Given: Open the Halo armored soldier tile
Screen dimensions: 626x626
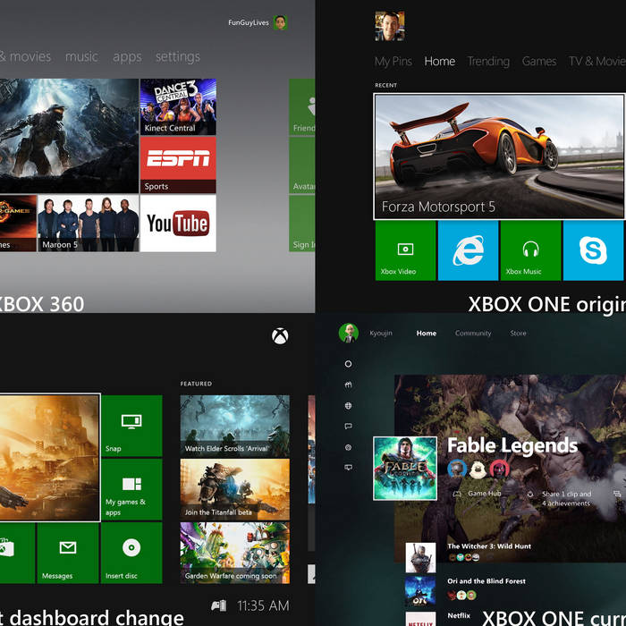Looking at the screenshot, I should click(69, 136).
